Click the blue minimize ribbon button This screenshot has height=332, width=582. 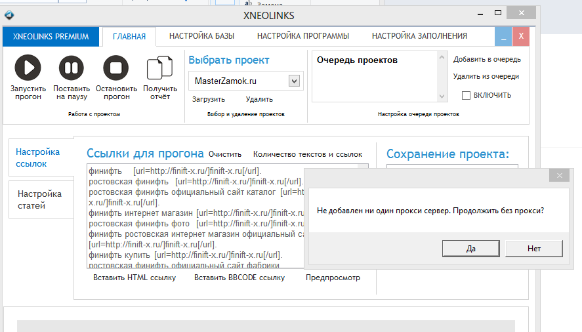(503, 36)
